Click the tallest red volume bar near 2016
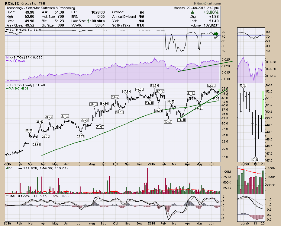 point(147,181)
